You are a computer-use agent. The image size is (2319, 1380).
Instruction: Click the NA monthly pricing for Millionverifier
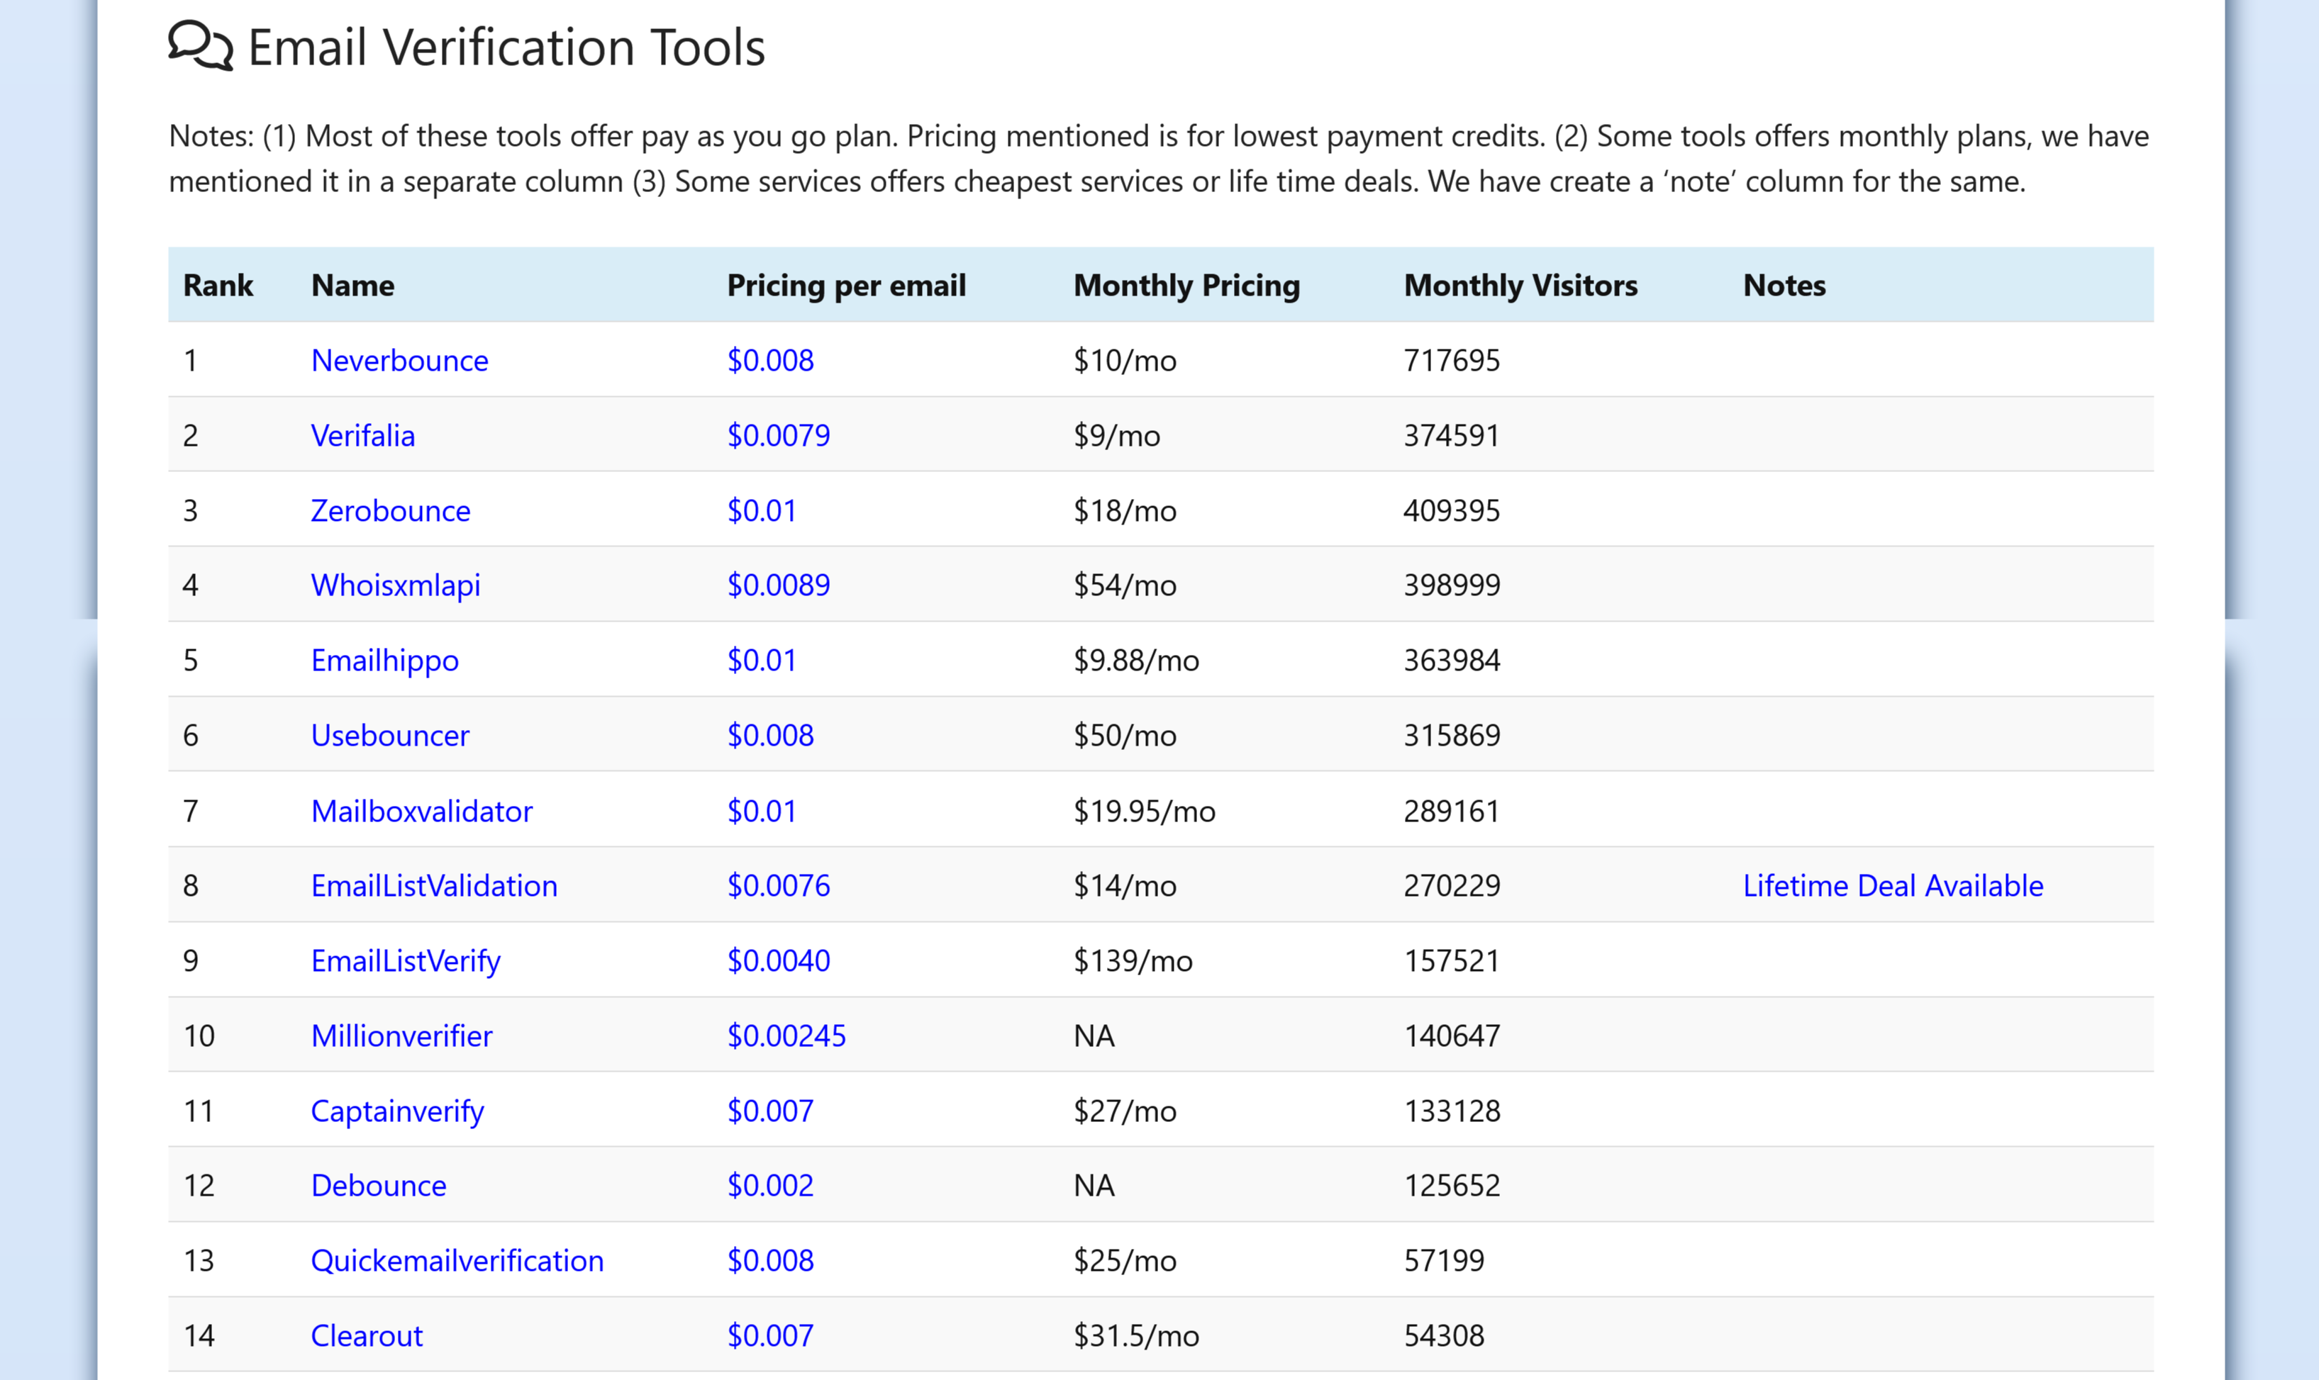1094,1036
